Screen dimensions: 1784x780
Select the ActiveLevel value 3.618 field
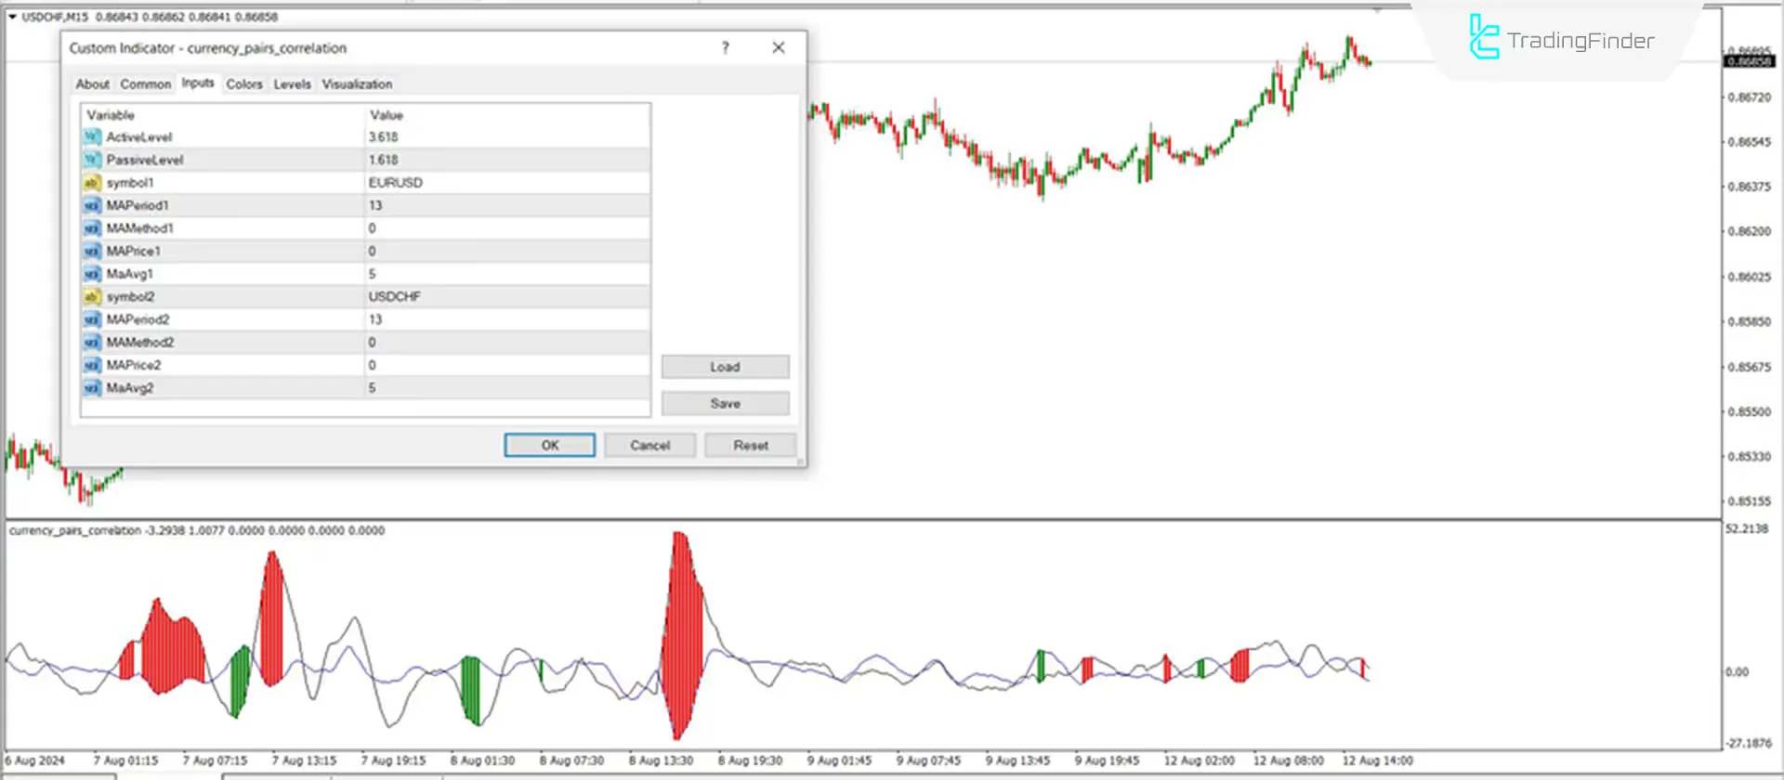(x=506, y=137)
